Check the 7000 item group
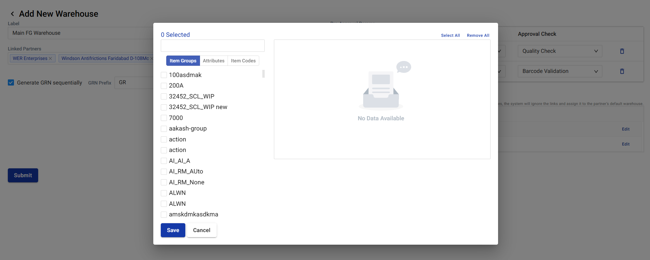Screen dimensions: 650x260 point(164,118)
